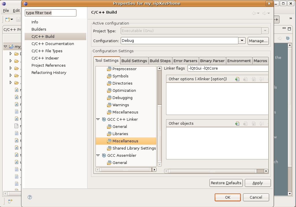
Task: Select Libraries under GCC C++ Linker
Action: click(x=120, y=134)
